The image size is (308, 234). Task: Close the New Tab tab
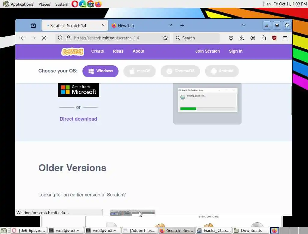pos(171,25)
